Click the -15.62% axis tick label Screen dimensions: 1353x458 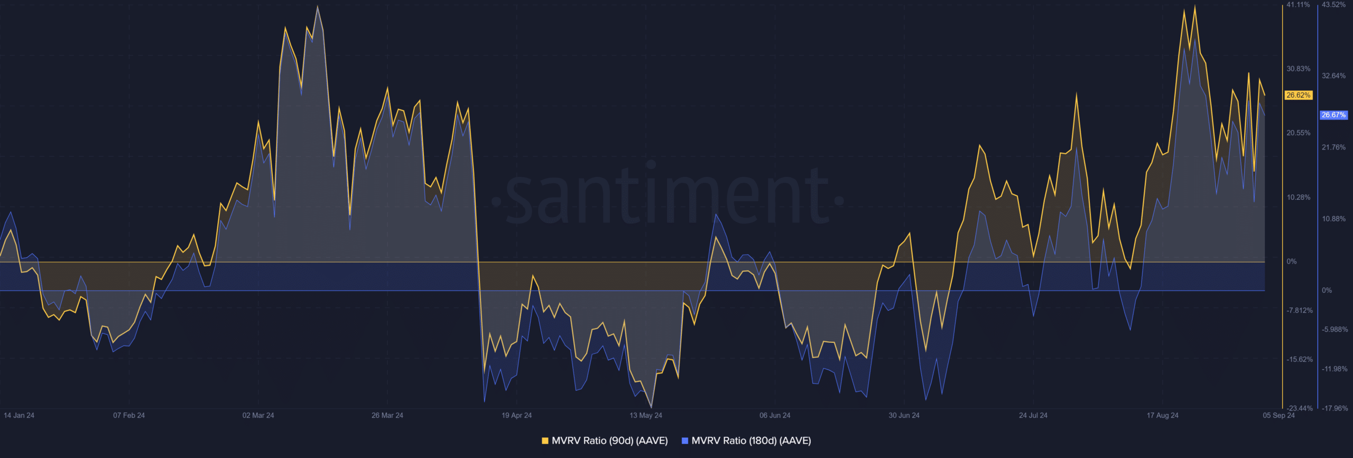coord(1300,359)
